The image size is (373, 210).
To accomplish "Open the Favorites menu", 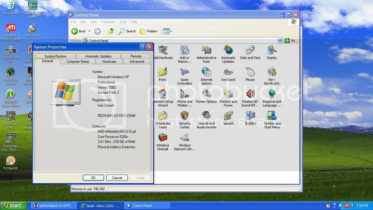I will (108, 22).
